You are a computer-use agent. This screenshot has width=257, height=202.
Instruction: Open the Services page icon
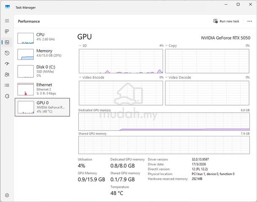[7, 96]
